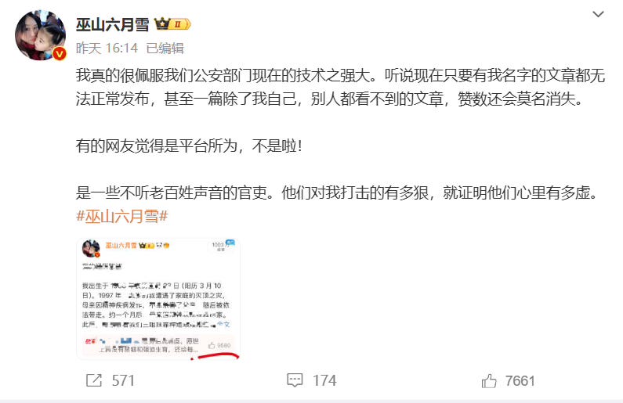Like the post with thumbs-up icon
This screenshot has width=623, height=403.
pyautogui.click(x=489, y=381)
